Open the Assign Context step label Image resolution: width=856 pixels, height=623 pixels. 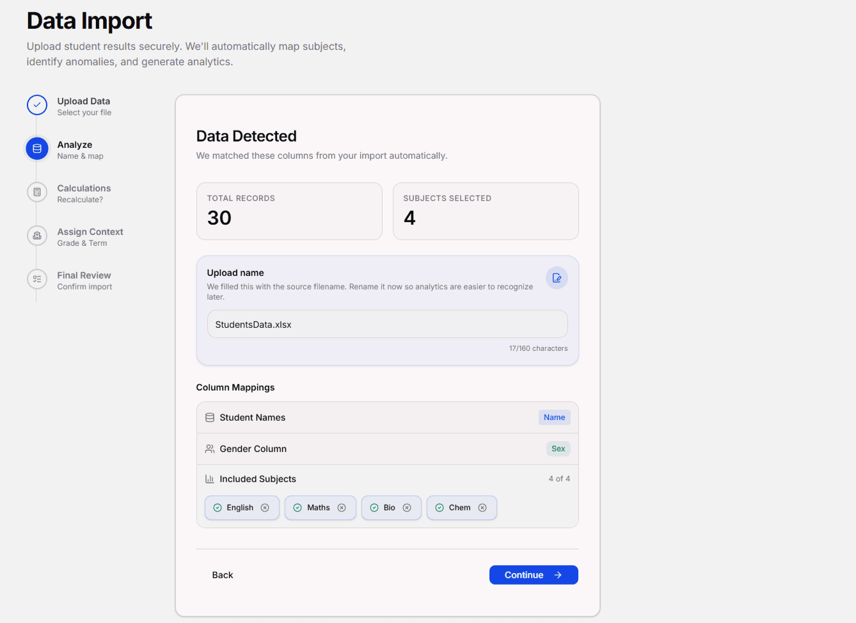click(x=90, y=232)
